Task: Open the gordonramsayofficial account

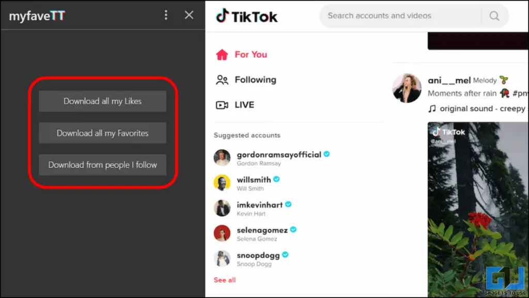Action: [x=279, y=155]
